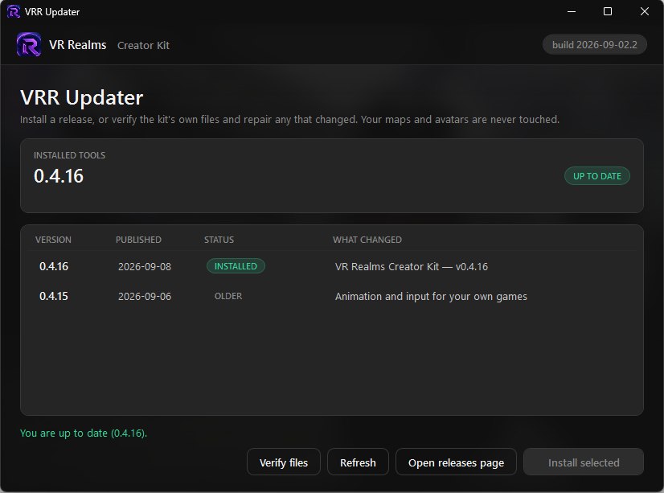664x493 pixels.
Task: Click 'You are up to date (0.4.16).' message
Action: [84, 433]
